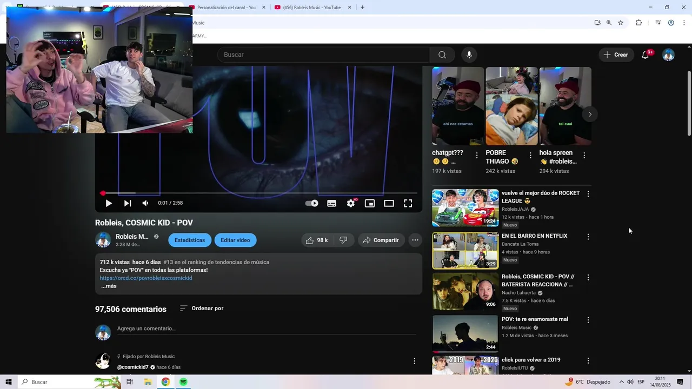Open notifications bell
692x389 pixels.
tap(646, 55)
